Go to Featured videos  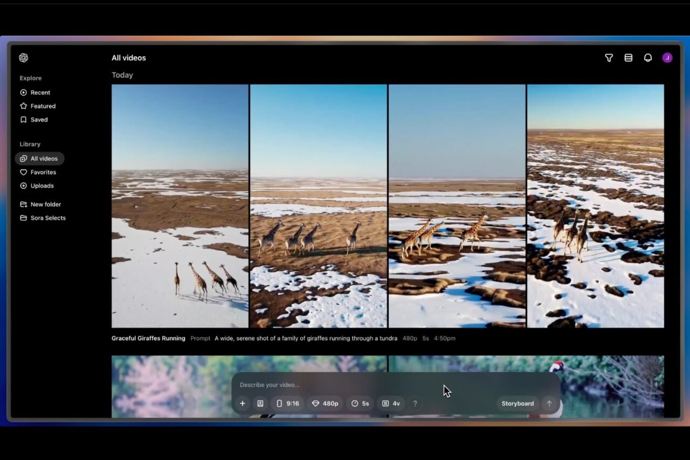pyautogui.click(x=38, y=106)
